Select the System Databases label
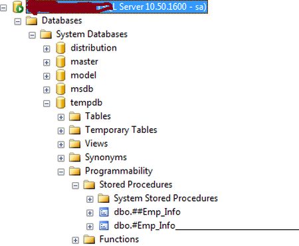This screenshot has height=246, width=299. pyautogui.click(x=92, y=35)
